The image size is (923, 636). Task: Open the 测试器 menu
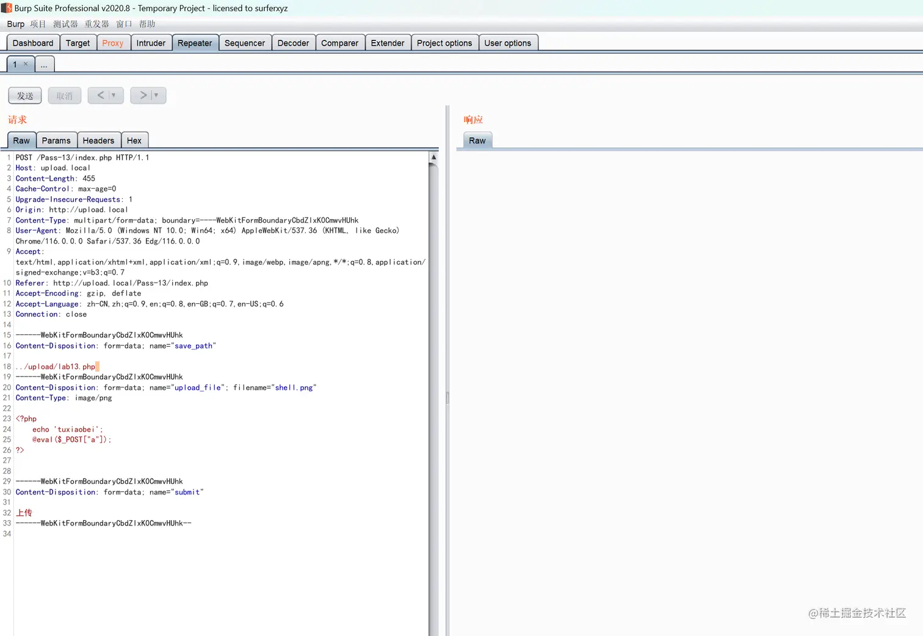[65, 24]
